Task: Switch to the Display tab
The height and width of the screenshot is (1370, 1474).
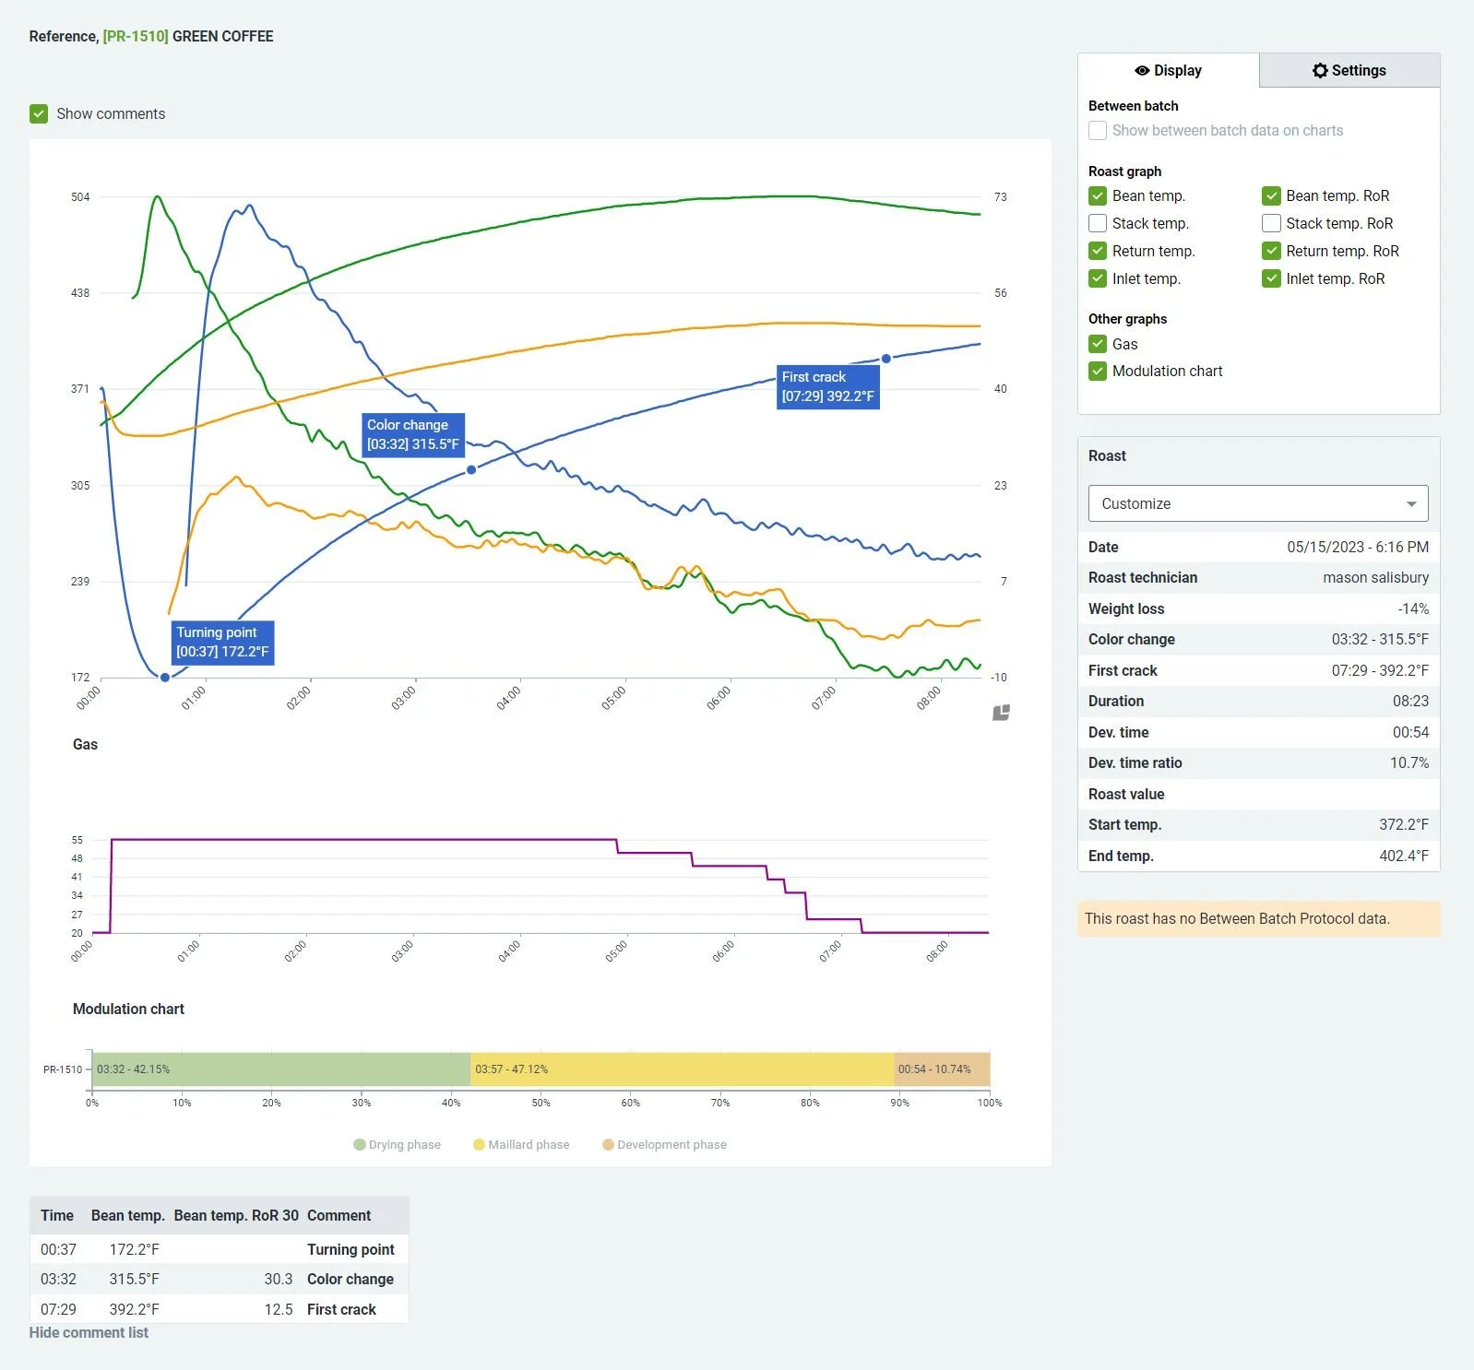Action: pos(1169,71)
